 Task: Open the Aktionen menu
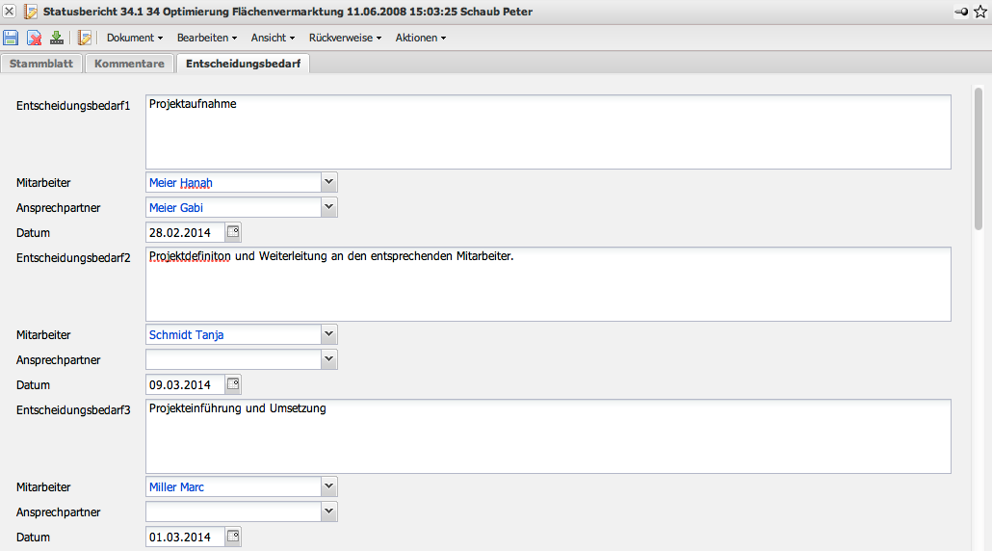[x=420, y=38]
